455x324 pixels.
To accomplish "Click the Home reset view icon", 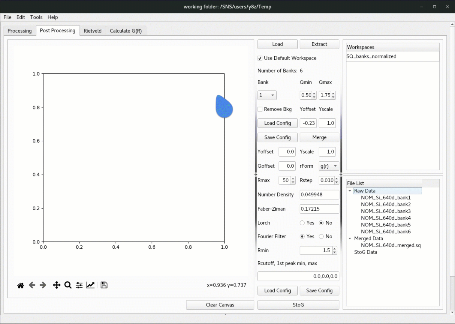I will click(20, 285).
